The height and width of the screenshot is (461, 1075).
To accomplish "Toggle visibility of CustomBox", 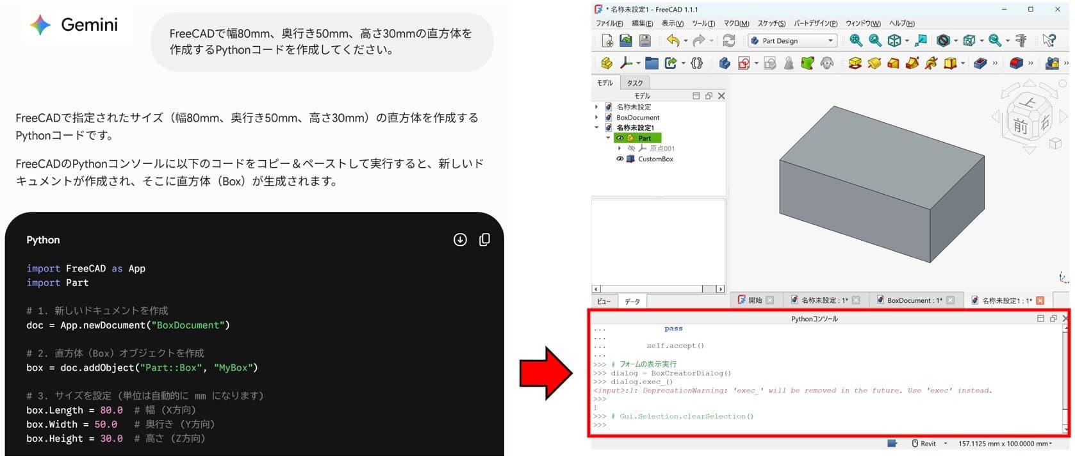I will (620, 159).
